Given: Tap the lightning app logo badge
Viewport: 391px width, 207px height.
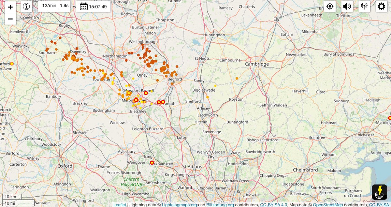Looking at the screenshot, I should tap(380, 192).
